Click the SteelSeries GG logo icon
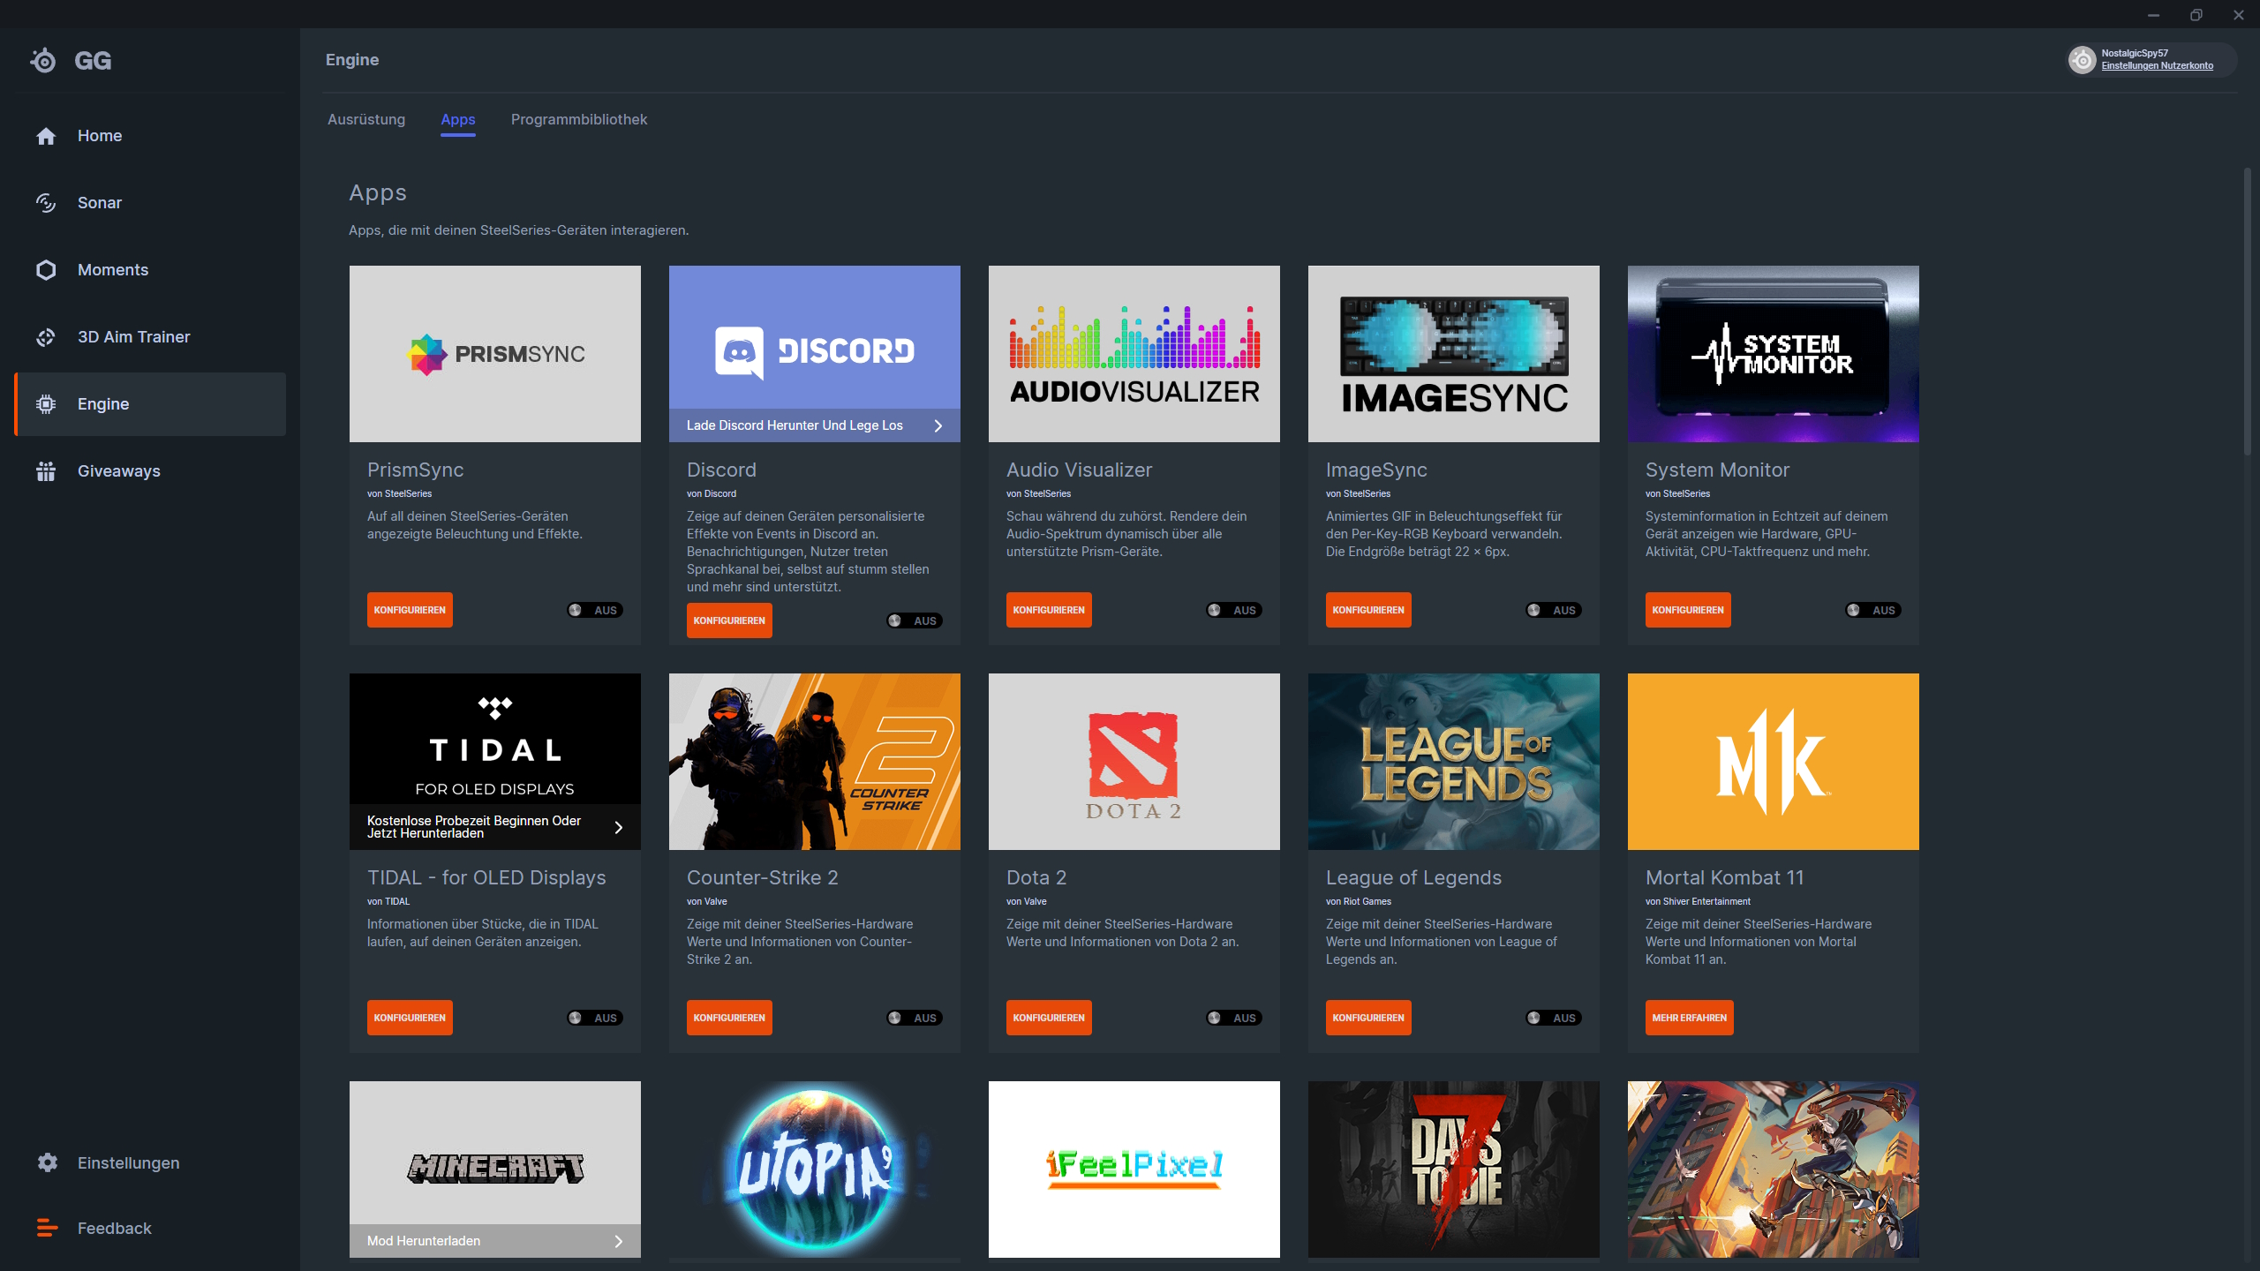The image size is (2260, 1271). [43, 60]
